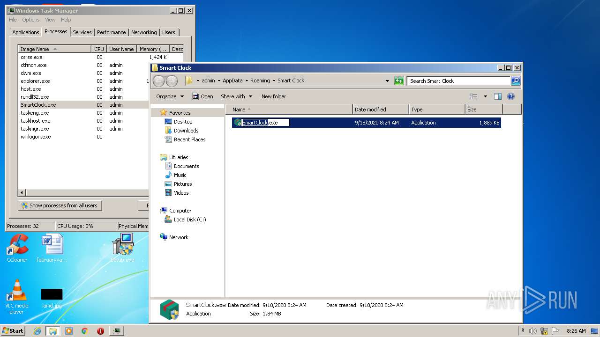Click Show processes from all users
This screenshot has height=337, width=600.
coord(60,205)
